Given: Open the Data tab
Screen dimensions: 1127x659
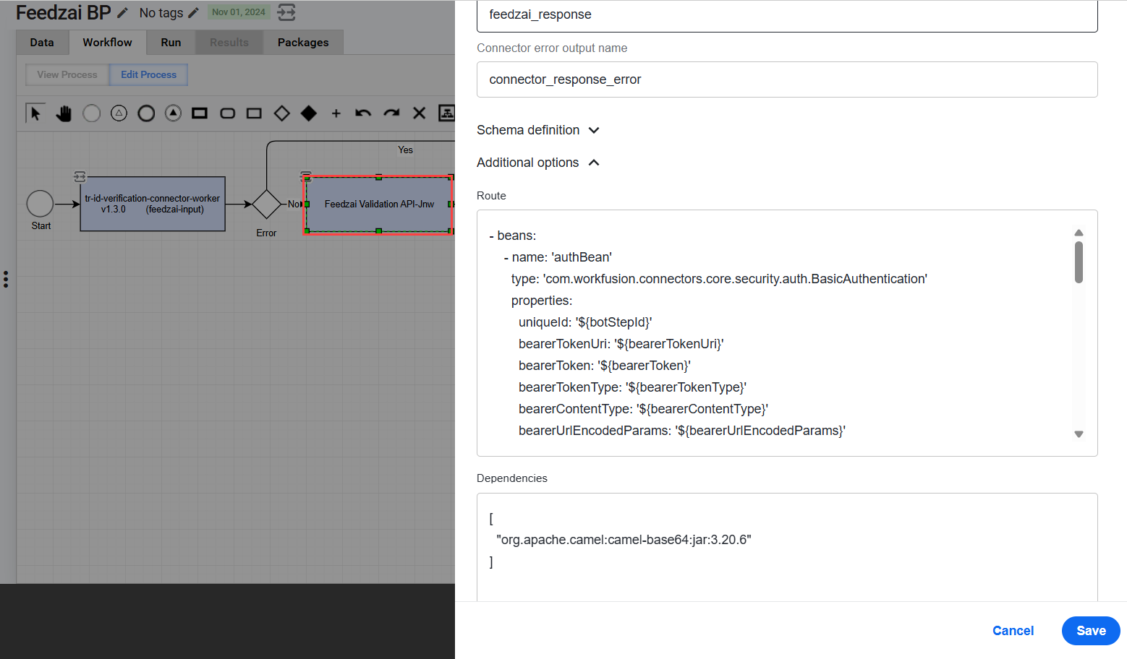Looking at the screenshot, I should tap(42, 43).
